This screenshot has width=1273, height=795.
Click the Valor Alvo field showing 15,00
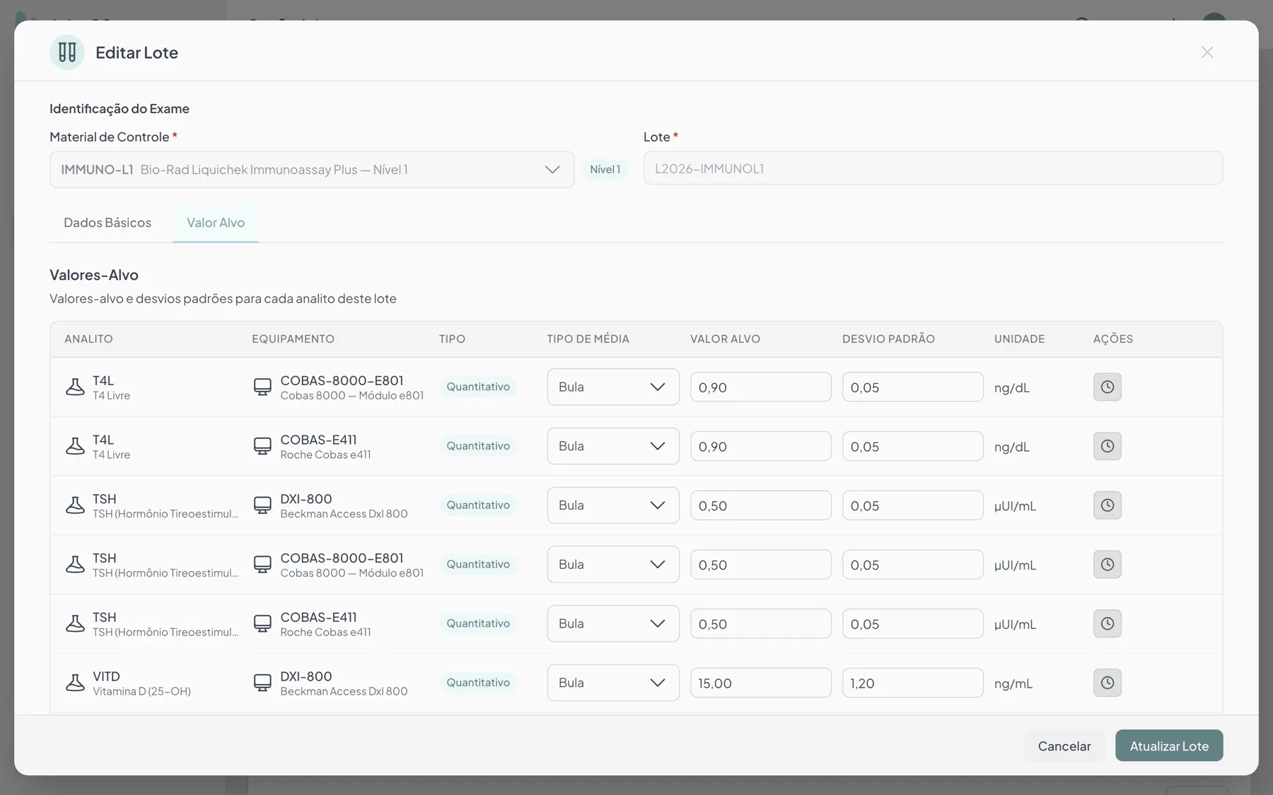coord(761,683)
